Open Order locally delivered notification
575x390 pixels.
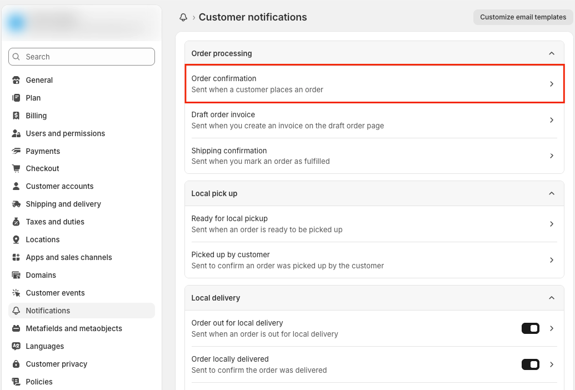[x=374, y=364]
